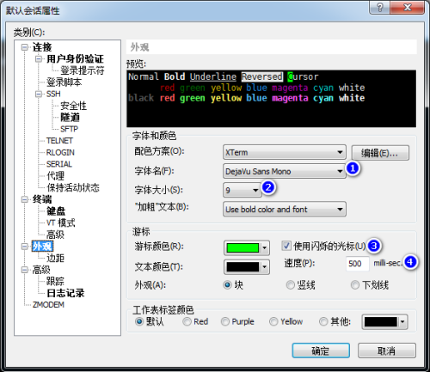Open 登录提示符 settings
The height and width of the screenshot is (372, 430).
[x=83, y=70]
